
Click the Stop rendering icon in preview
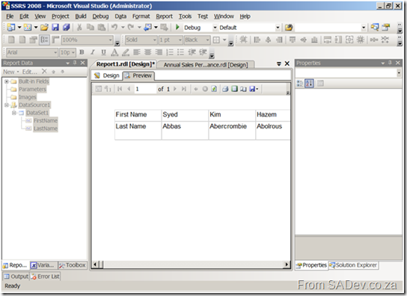point(205,89)
